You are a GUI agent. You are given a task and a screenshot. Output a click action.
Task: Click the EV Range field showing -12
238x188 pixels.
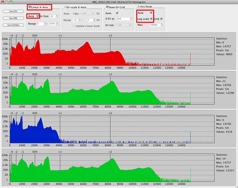coord(75,20)
